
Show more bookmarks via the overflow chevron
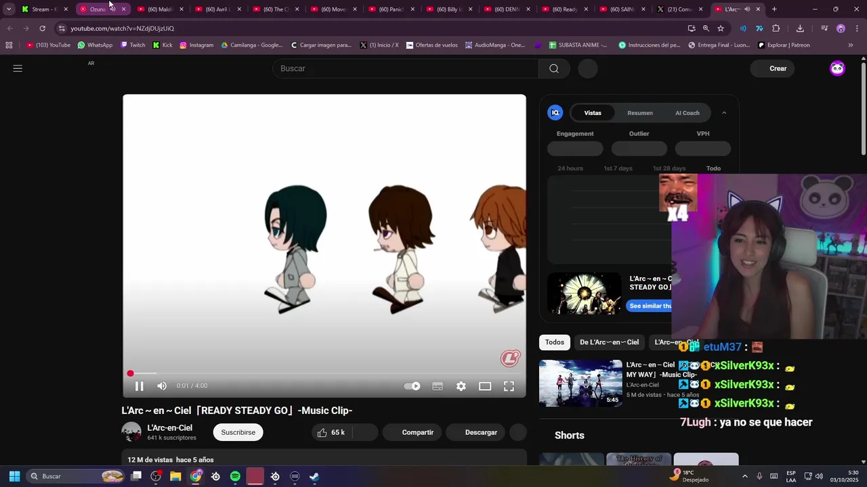tap(851, 45)
